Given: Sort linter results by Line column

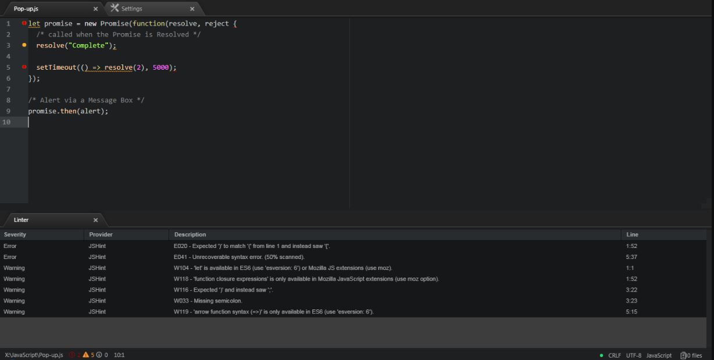Looking at the screenshot, I should click(632, 235).
